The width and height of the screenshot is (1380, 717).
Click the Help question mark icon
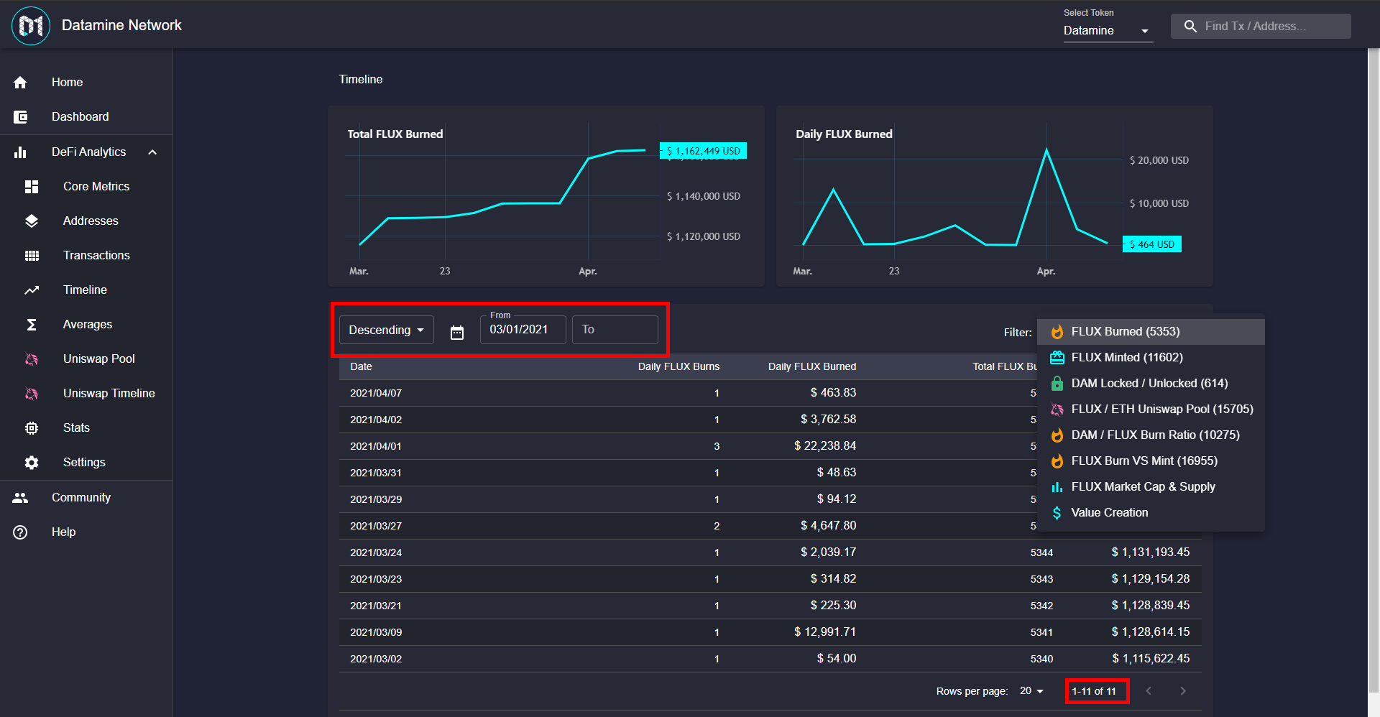20,532
